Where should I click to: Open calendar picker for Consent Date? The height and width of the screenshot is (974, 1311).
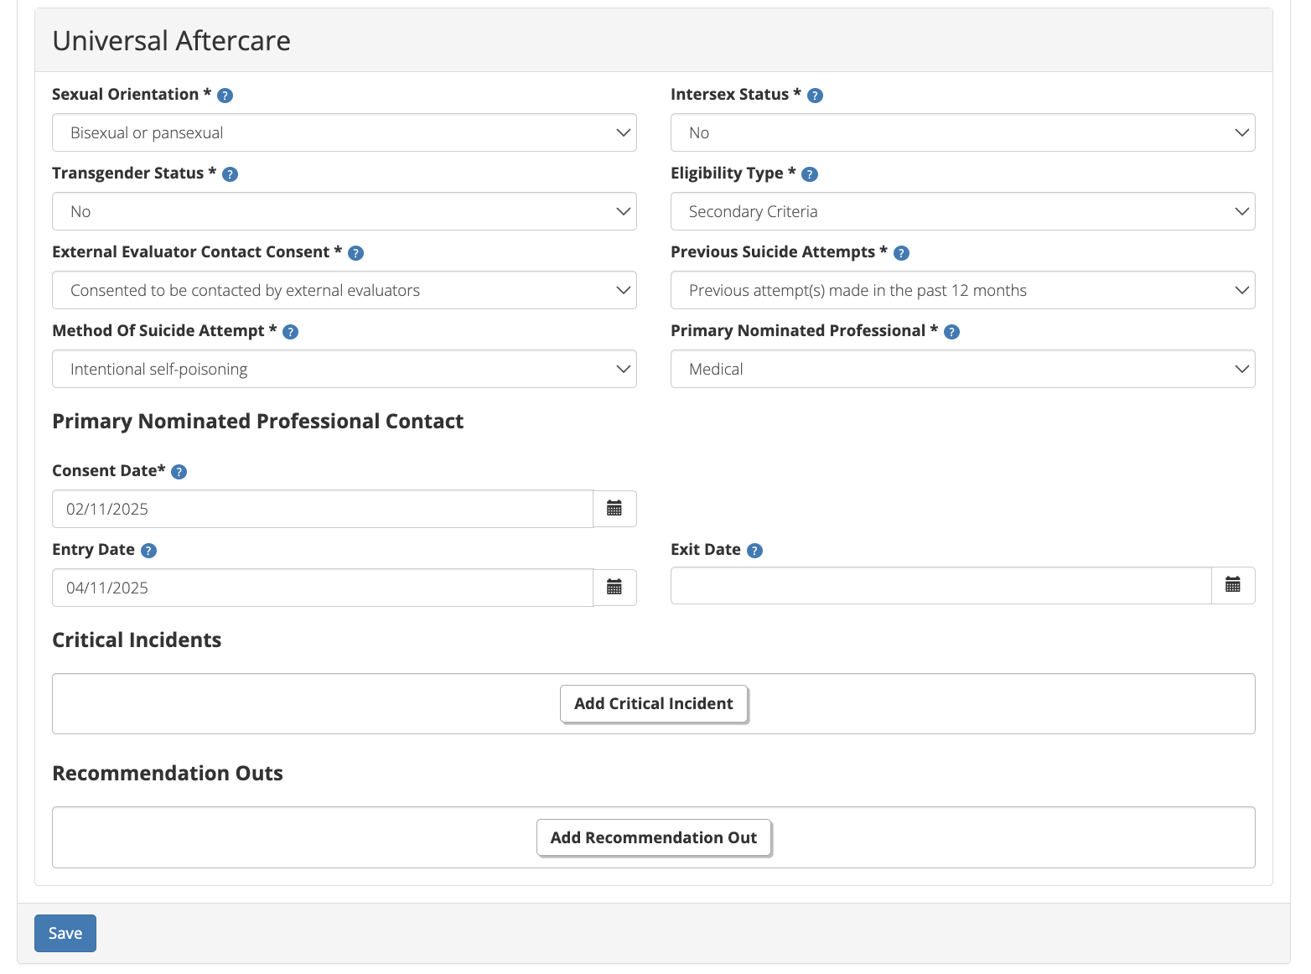614,509
